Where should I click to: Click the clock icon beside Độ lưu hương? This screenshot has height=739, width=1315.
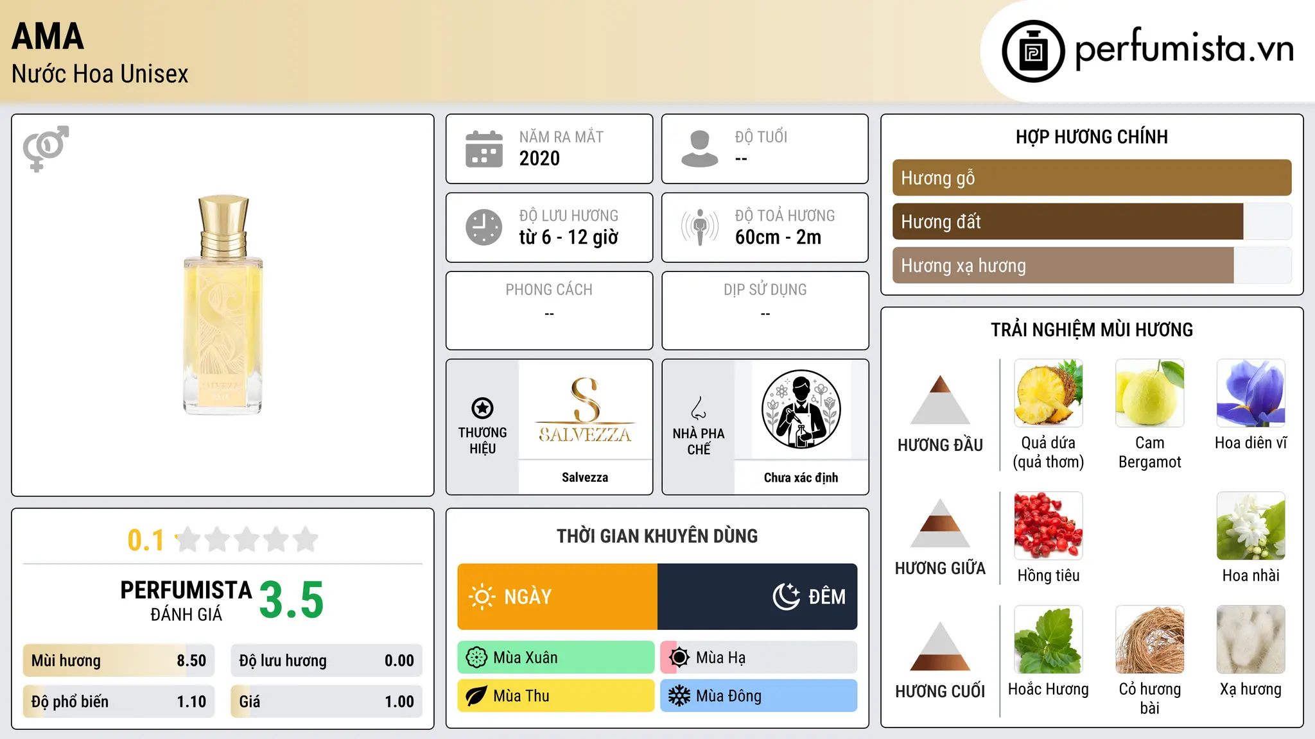(484, 227)
